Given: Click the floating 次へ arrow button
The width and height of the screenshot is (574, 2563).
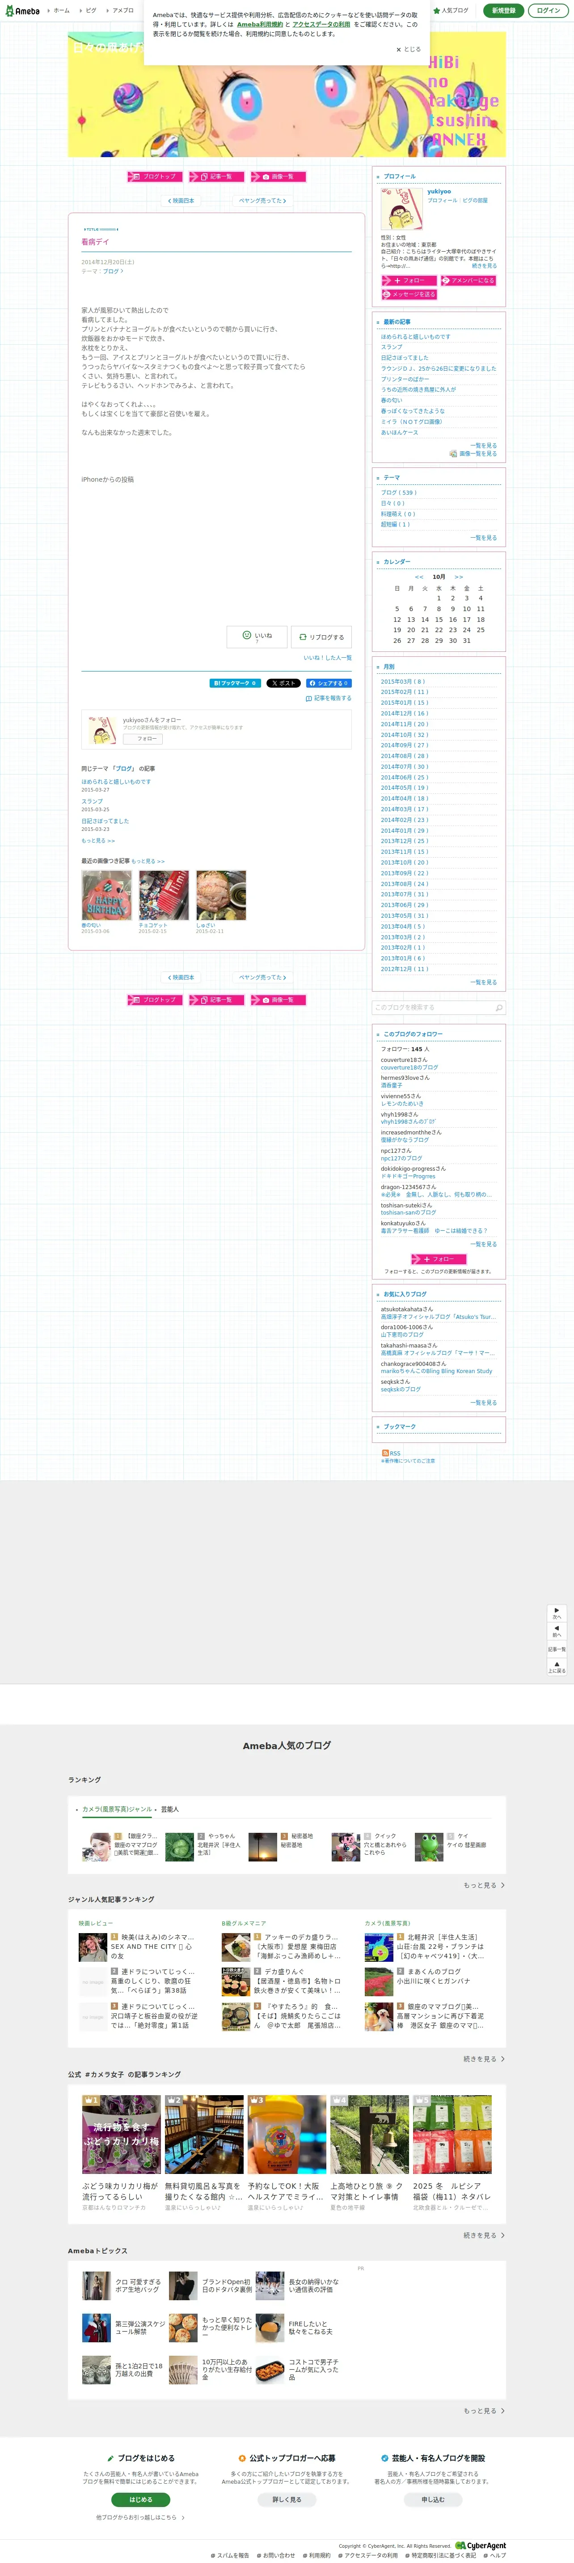Looking at the screenshot, I should [557, 1613].
